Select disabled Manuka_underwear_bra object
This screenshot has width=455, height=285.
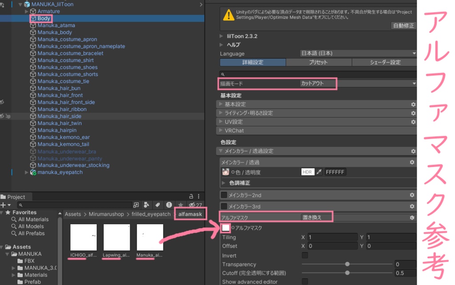(67, 152)
